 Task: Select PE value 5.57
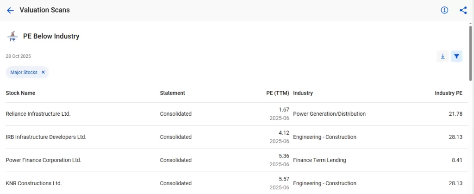(x=284, y=179)
